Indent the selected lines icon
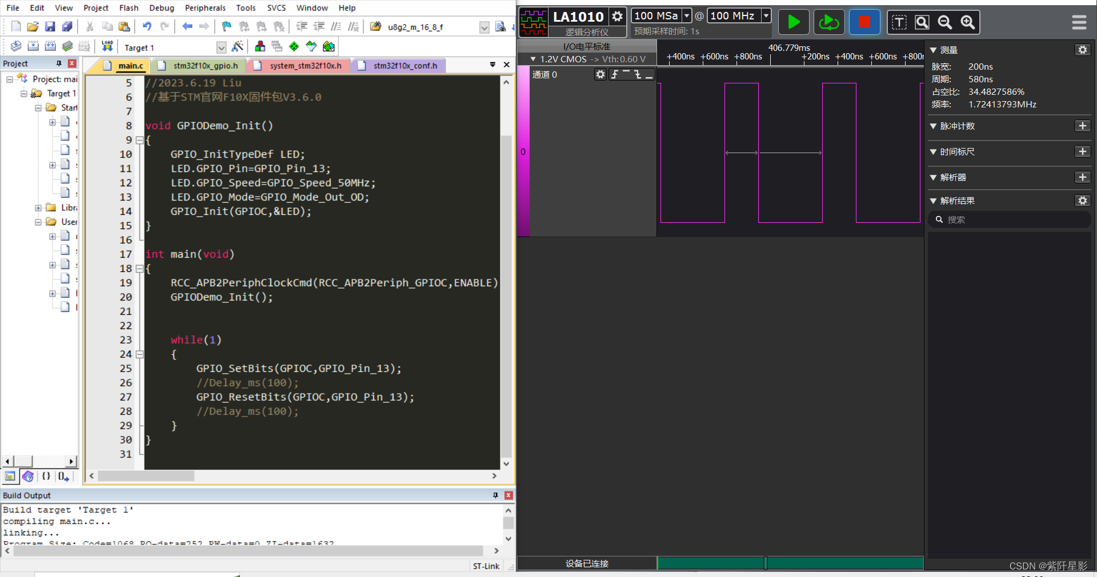1097x577 pixels. [x=302, y=26]
